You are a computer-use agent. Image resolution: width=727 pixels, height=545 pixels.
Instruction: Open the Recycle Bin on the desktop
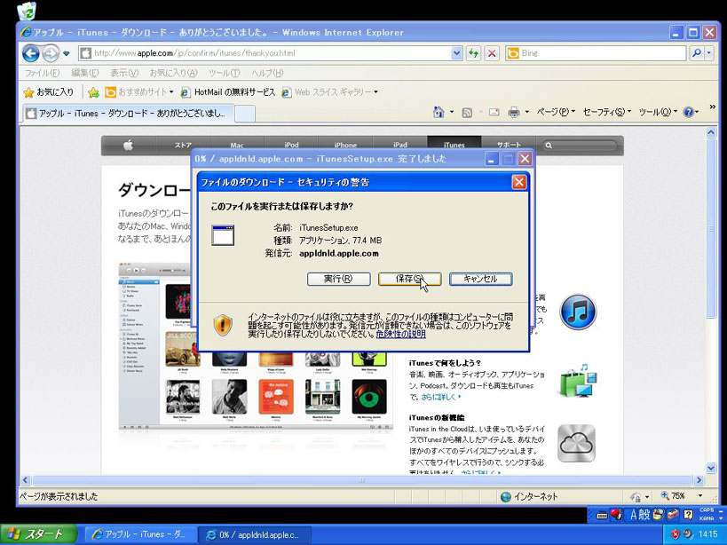27,12
